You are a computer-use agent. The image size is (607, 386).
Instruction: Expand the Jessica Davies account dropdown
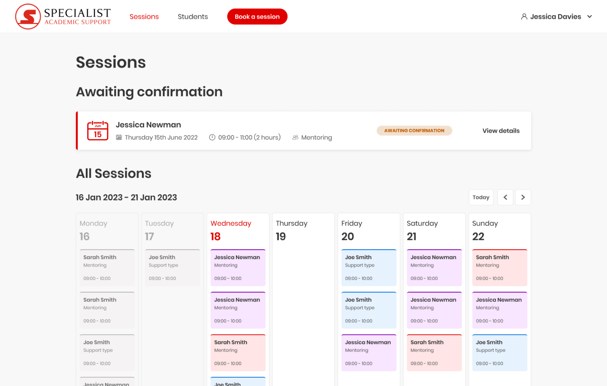[589, 17]
